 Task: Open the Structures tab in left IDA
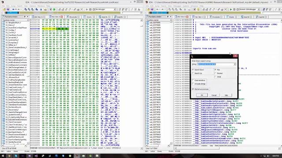click(x=73, y=17)
